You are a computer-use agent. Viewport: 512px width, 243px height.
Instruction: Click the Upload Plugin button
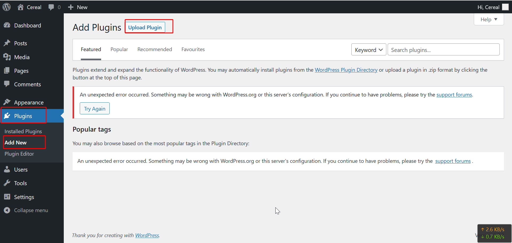(x=145, y=27)
